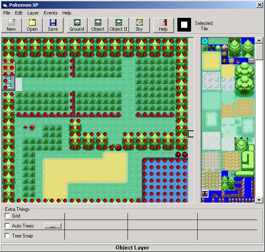Select the Object layer button
The width and height of the screenshot is (265, 252).
coord(98,25)
